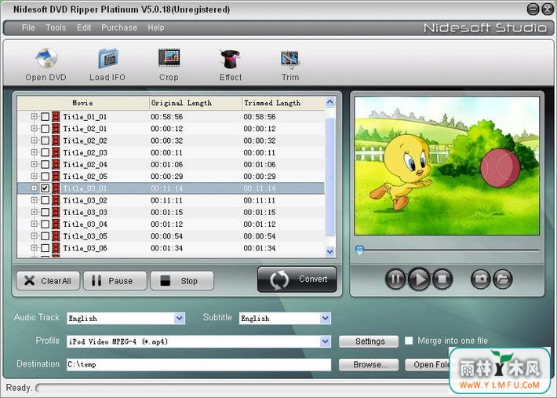Click the movie list scroll-down arrow
557x398 pixels.
pos(330,251)
